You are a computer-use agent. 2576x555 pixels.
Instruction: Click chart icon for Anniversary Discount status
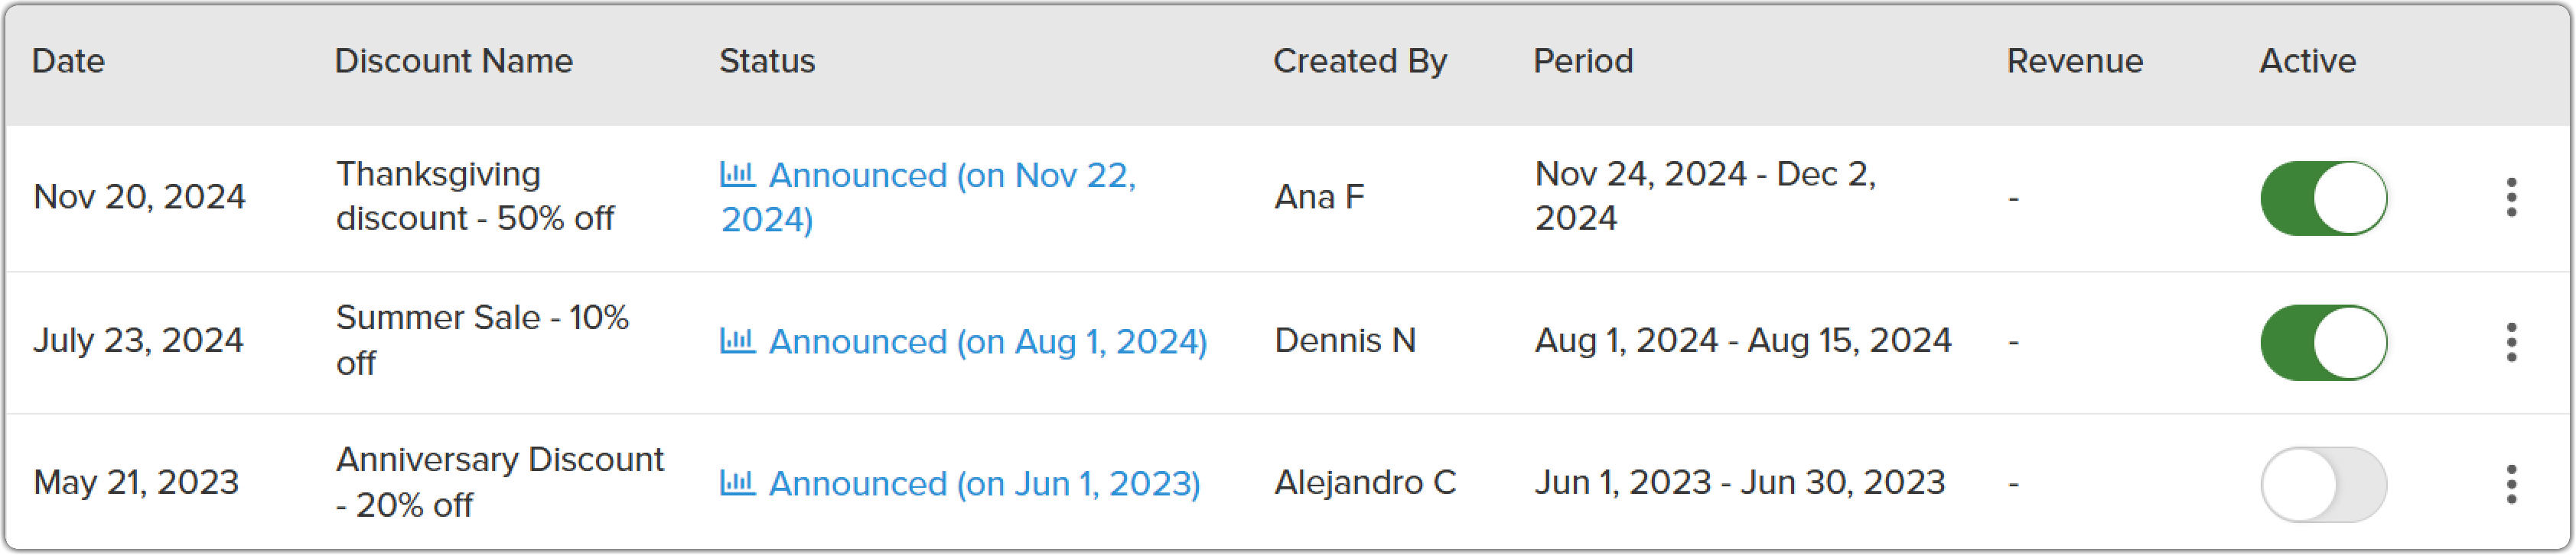click(738, 482)
